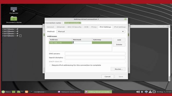Switch to the DCB tab

coord(86,27)
